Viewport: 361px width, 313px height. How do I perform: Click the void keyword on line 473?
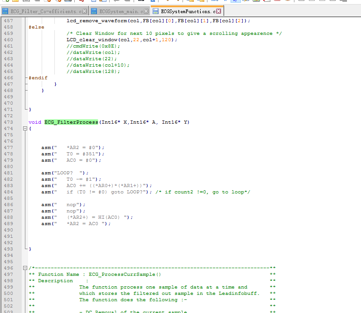(x=35, y=122)
